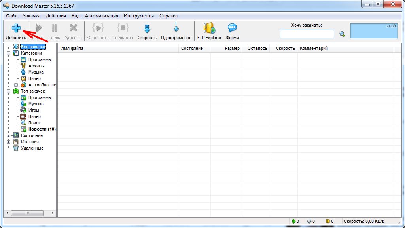Image resolution: width=405 pixels, height=228 pixels.
Task: Open the Форум speech bubble icon
Action: tap(232, 28)
